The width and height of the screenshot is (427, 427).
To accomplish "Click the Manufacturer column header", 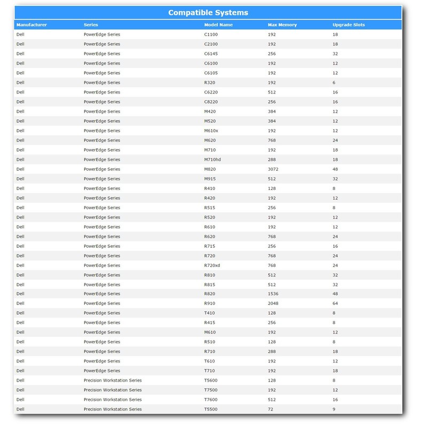I will (31, 25).
